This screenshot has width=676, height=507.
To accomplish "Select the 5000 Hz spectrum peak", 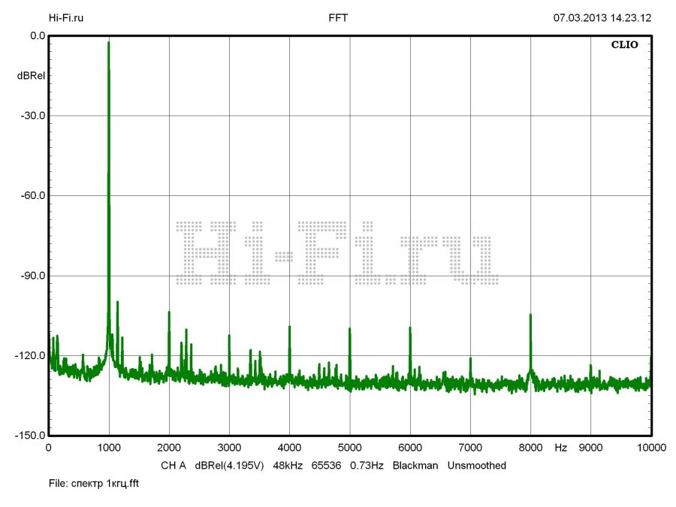I will point(350,330).
